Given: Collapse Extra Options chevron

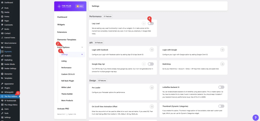Looking at the screenshot, I should pyautogui.click(x=82, y=47).
